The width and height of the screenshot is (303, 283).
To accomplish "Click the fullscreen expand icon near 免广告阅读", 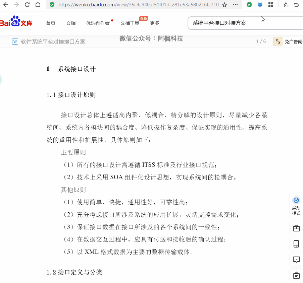I will coord(277,41).
